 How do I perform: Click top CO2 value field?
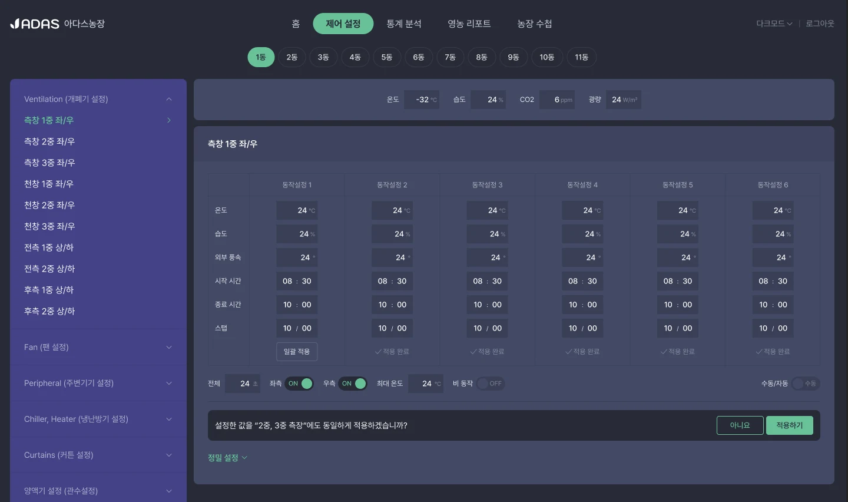point(556,100)
